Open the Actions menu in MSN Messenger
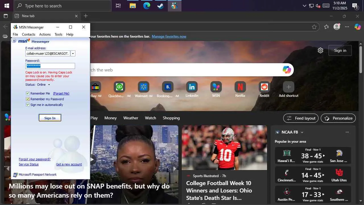Image resolution: width=364 pixels, height=205 pixels. click(45, 34)
